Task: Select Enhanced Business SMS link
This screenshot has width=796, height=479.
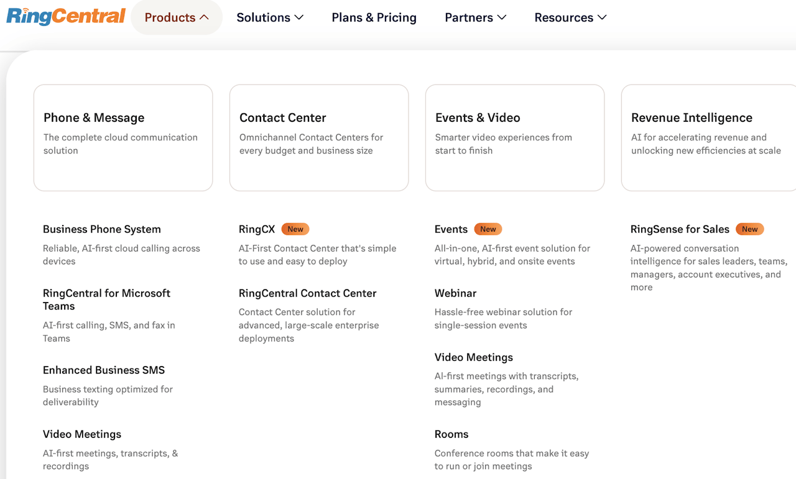Action: 104,370
